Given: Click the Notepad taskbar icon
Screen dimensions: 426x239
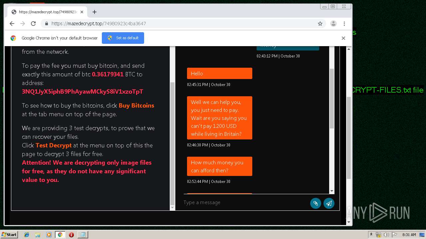Looking at the screenshot, I should [x=82, y=235].
